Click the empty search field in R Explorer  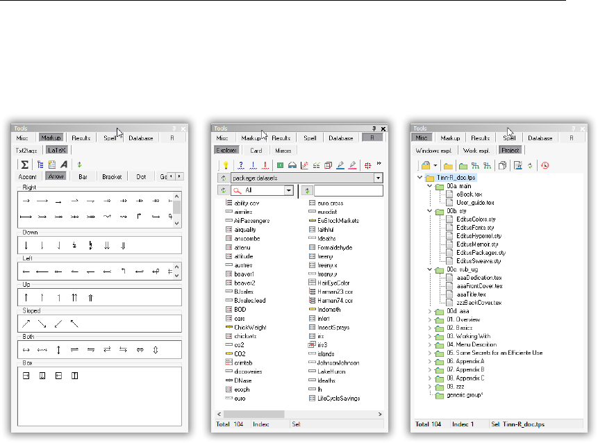pos(348,190)
